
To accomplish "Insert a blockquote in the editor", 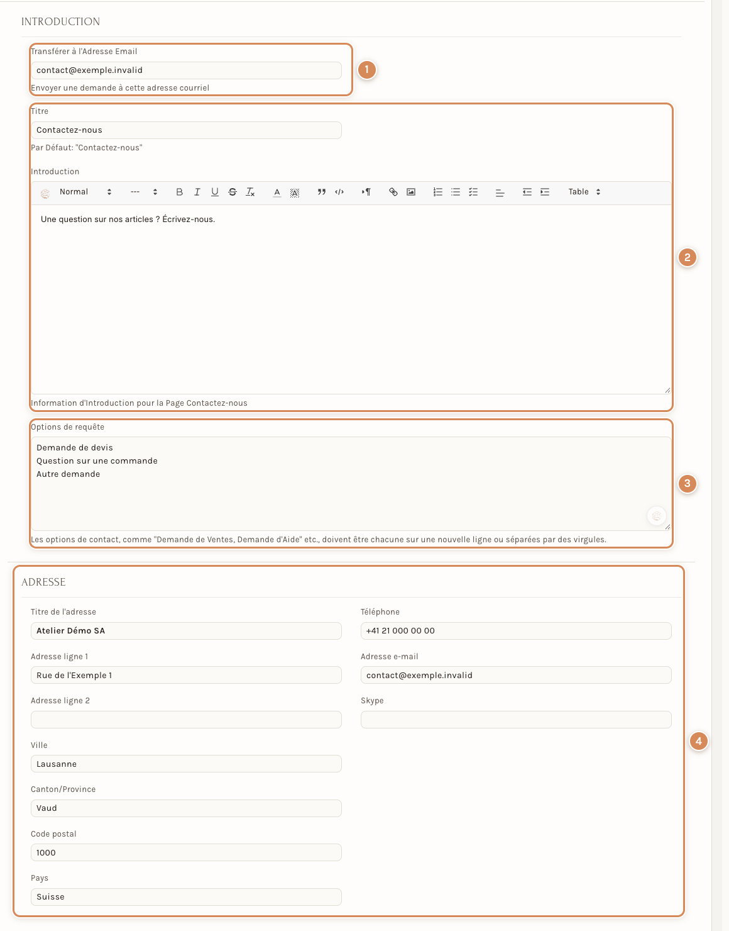I will 322,192.
